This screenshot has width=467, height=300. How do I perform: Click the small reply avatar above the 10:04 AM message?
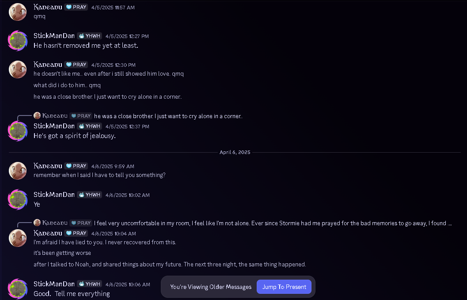(37, 223)
